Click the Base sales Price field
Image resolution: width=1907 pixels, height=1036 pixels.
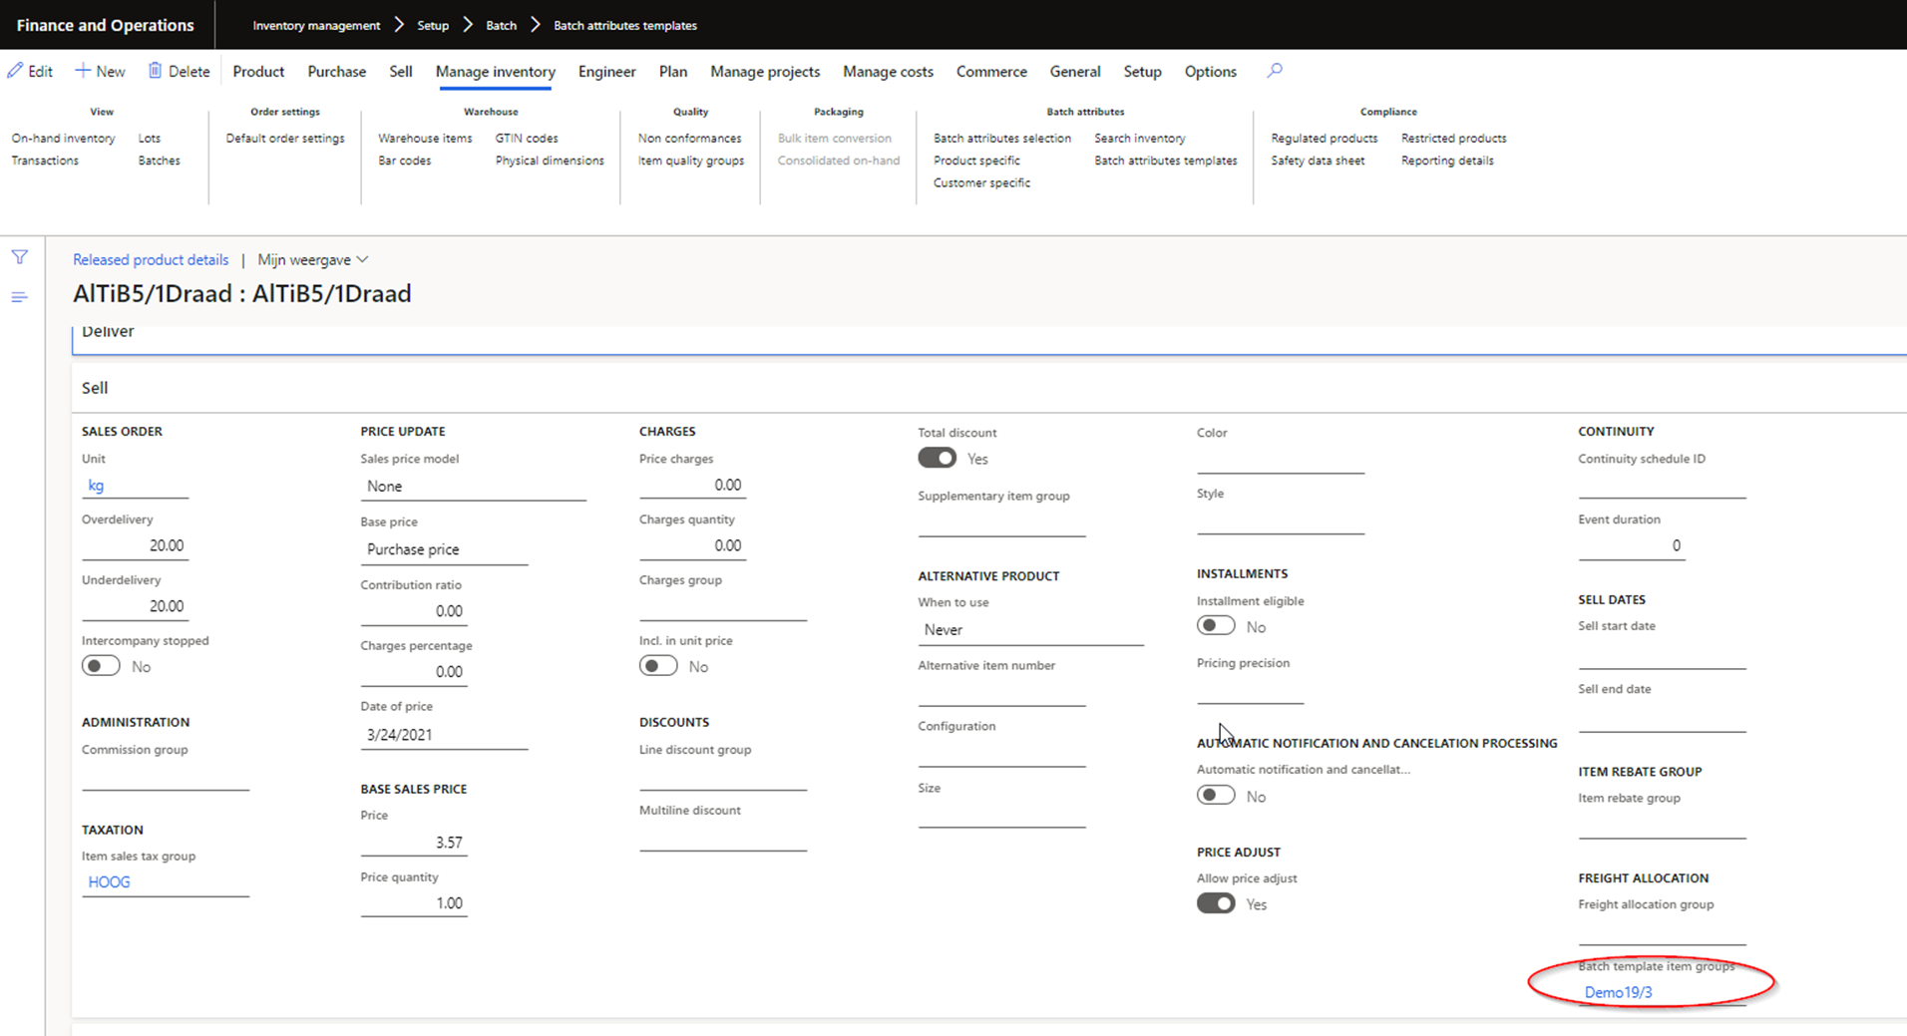pos(414,843)
